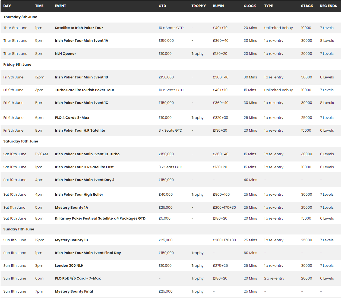Click the Sunday 11th June section heading
This screenshot has width=341, height=298.
pos(19,229)
